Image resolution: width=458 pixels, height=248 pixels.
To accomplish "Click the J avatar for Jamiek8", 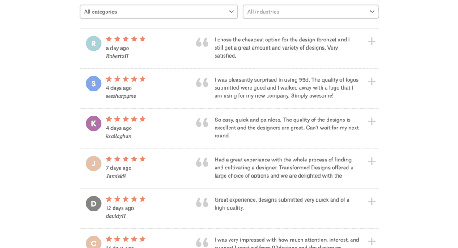I will coord(93,164).
